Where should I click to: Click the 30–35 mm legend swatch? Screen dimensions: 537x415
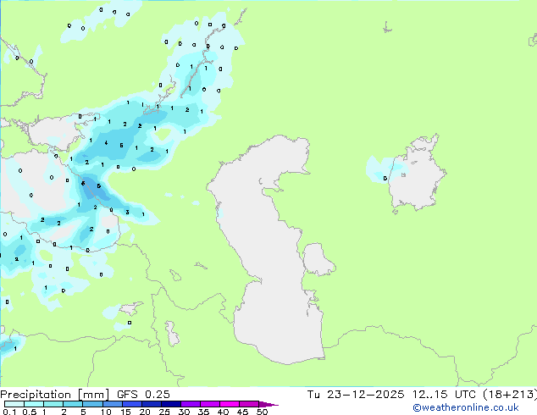click(x=190, y=404)
